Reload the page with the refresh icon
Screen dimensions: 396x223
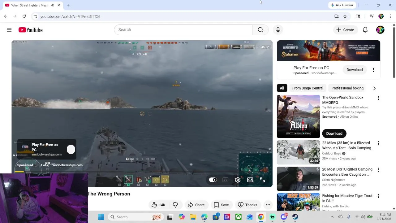pyautogui.click(x=24, y=16)
